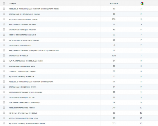Check the row 'купить столешницу из кварца'

click(x=4, y=76)
